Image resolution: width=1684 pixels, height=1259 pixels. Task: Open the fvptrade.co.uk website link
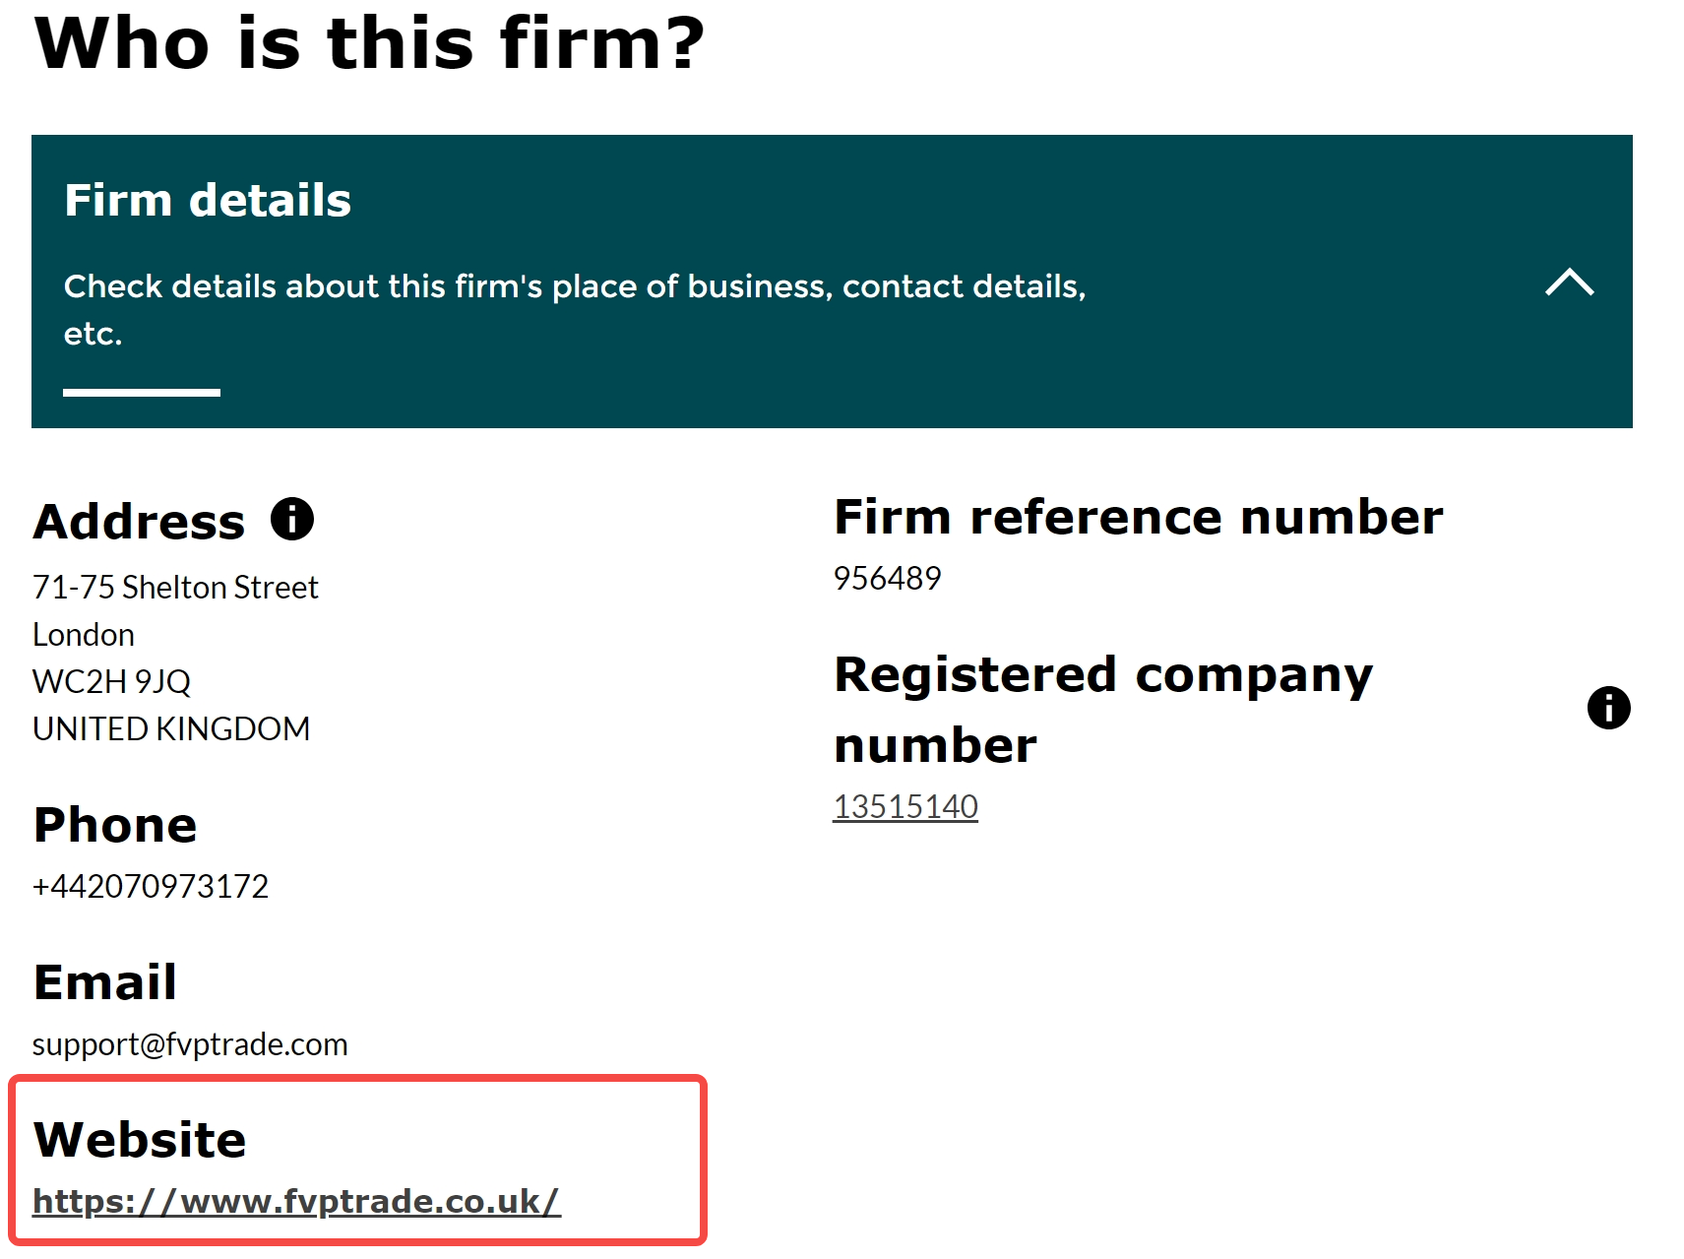pos(296,1202)
